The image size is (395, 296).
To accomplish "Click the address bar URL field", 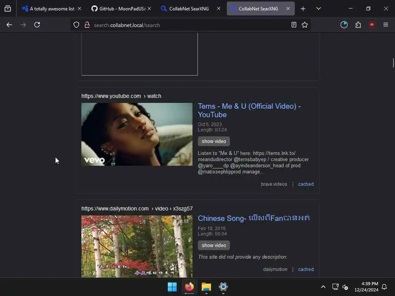I will pyautogui.click(x=190, y=25).
